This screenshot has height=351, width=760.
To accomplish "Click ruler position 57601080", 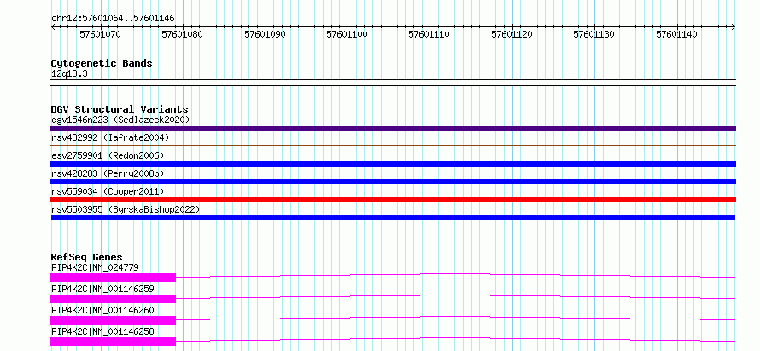I will click(x=183, y=34).
